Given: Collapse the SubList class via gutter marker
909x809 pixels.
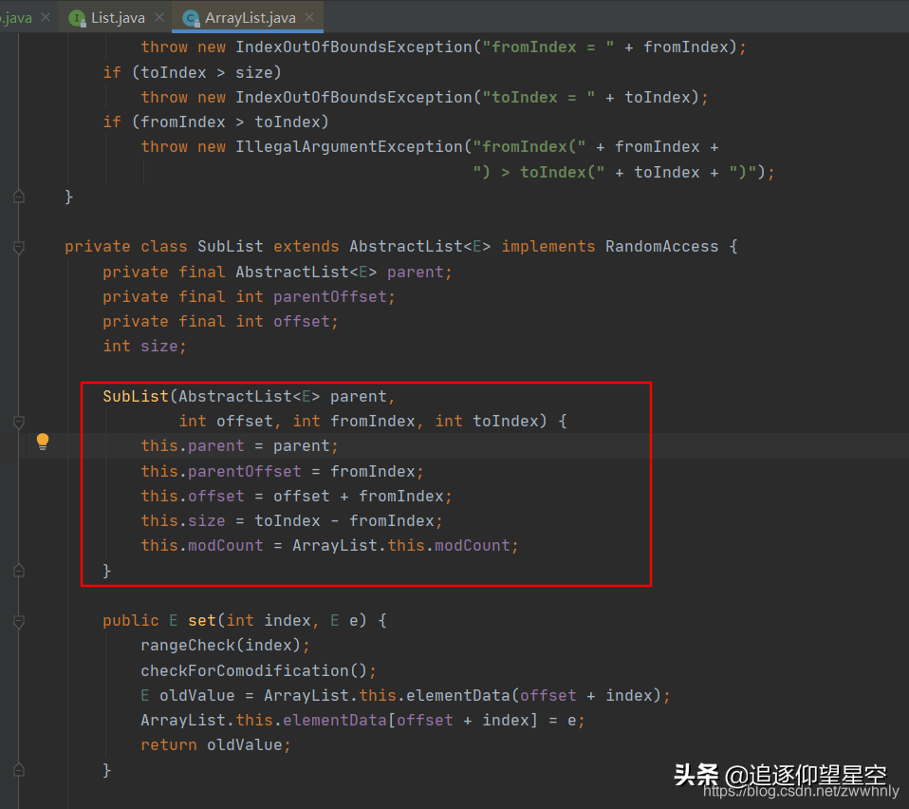Looking at the screenshot, I should [17, 248].
